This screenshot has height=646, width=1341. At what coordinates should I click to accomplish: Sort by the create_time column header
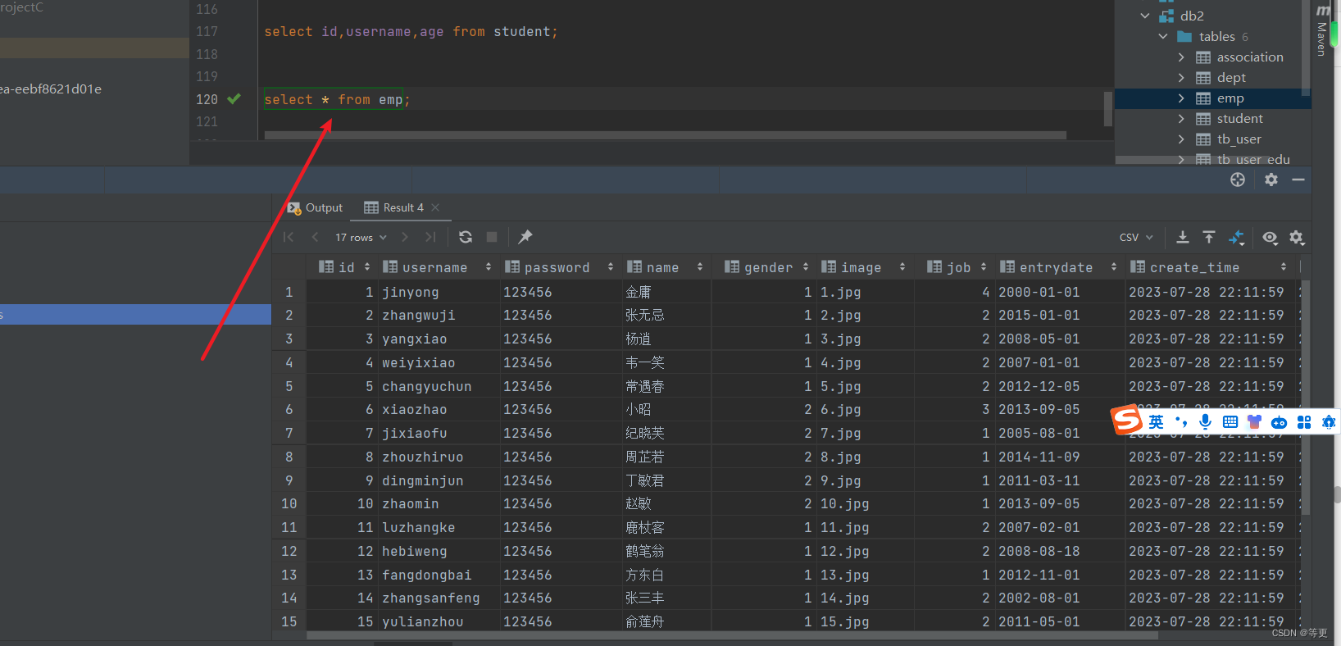[x=1208, y=267]
